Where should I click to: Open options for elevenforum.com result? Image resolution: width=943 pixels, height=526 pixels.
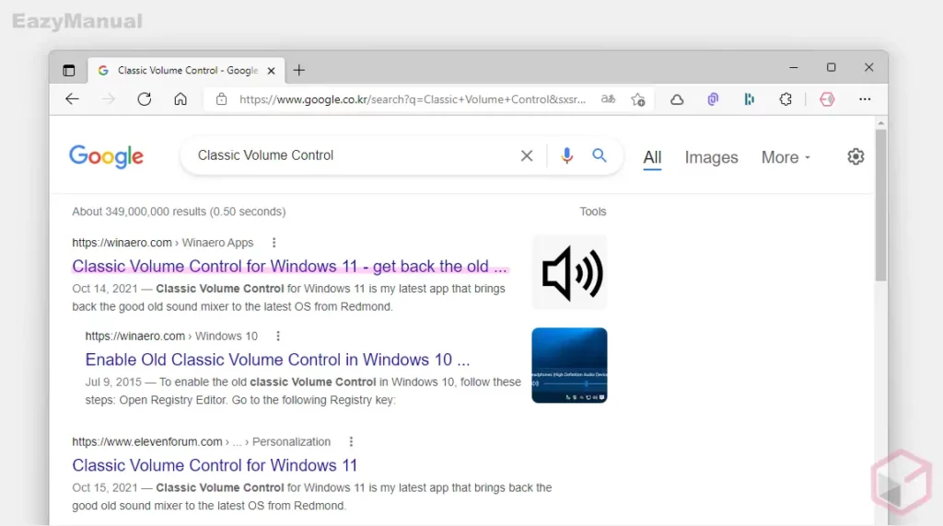[351, 441]
